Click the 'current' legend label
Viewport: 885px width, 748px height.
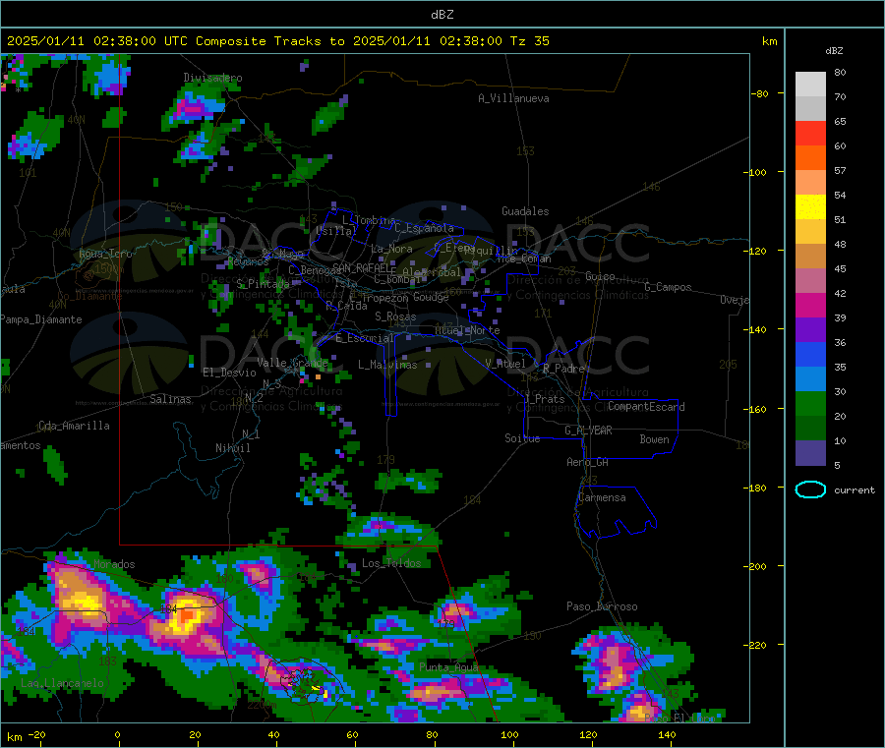pyautogui.click(x=855, y=490)
